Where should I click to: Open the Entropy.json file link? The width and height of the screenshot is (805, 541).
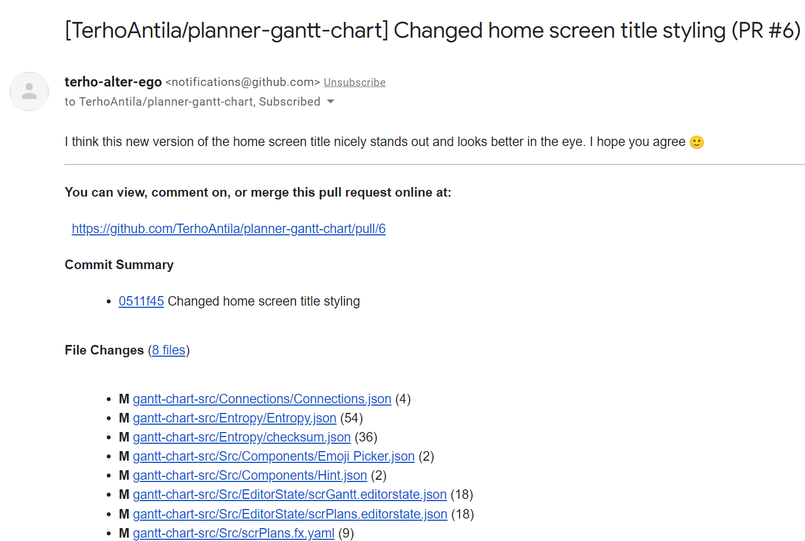[234, 418]
